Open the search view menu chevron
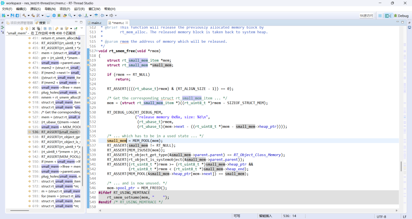This screenshot has width=412, height=219. coord(81,29)
